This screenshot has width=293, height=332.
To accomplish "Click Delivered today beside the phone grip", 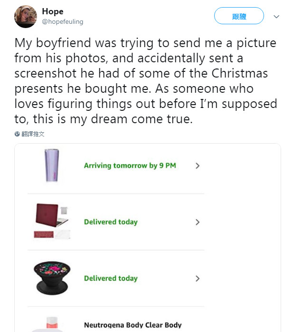I will [111, 278].
